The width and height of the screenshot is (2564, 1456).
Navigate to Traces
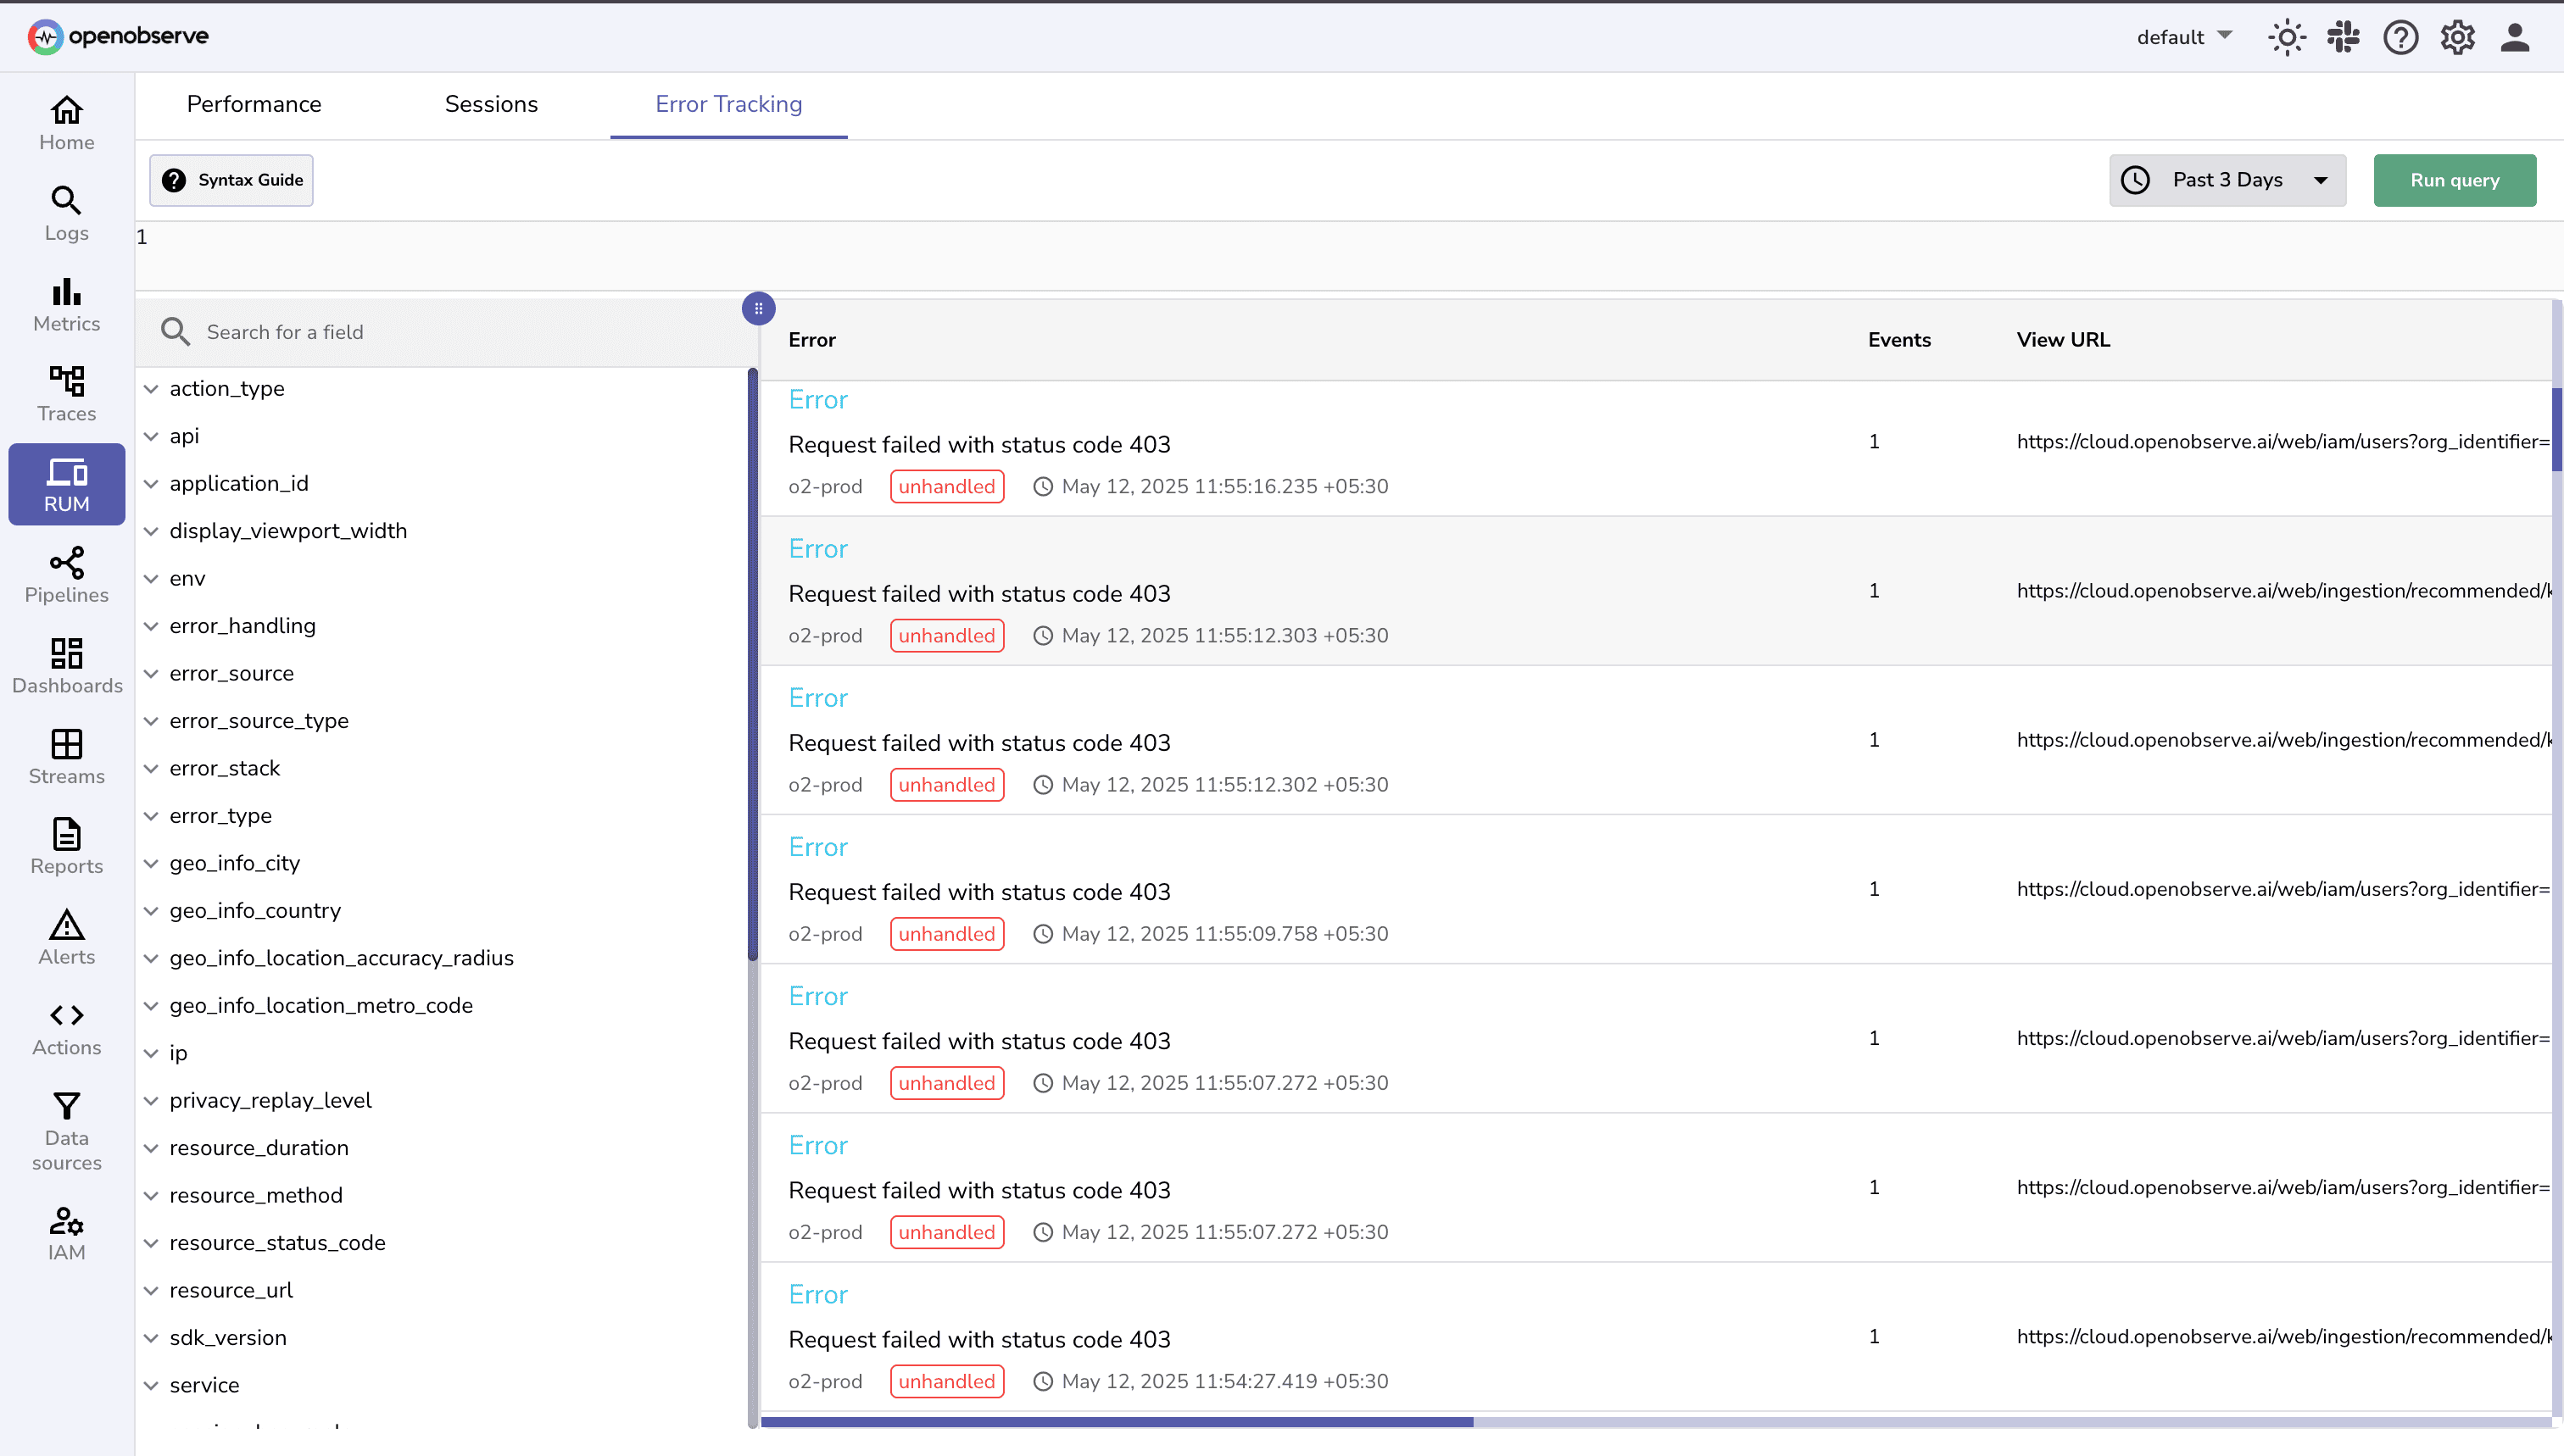[65, 394]
